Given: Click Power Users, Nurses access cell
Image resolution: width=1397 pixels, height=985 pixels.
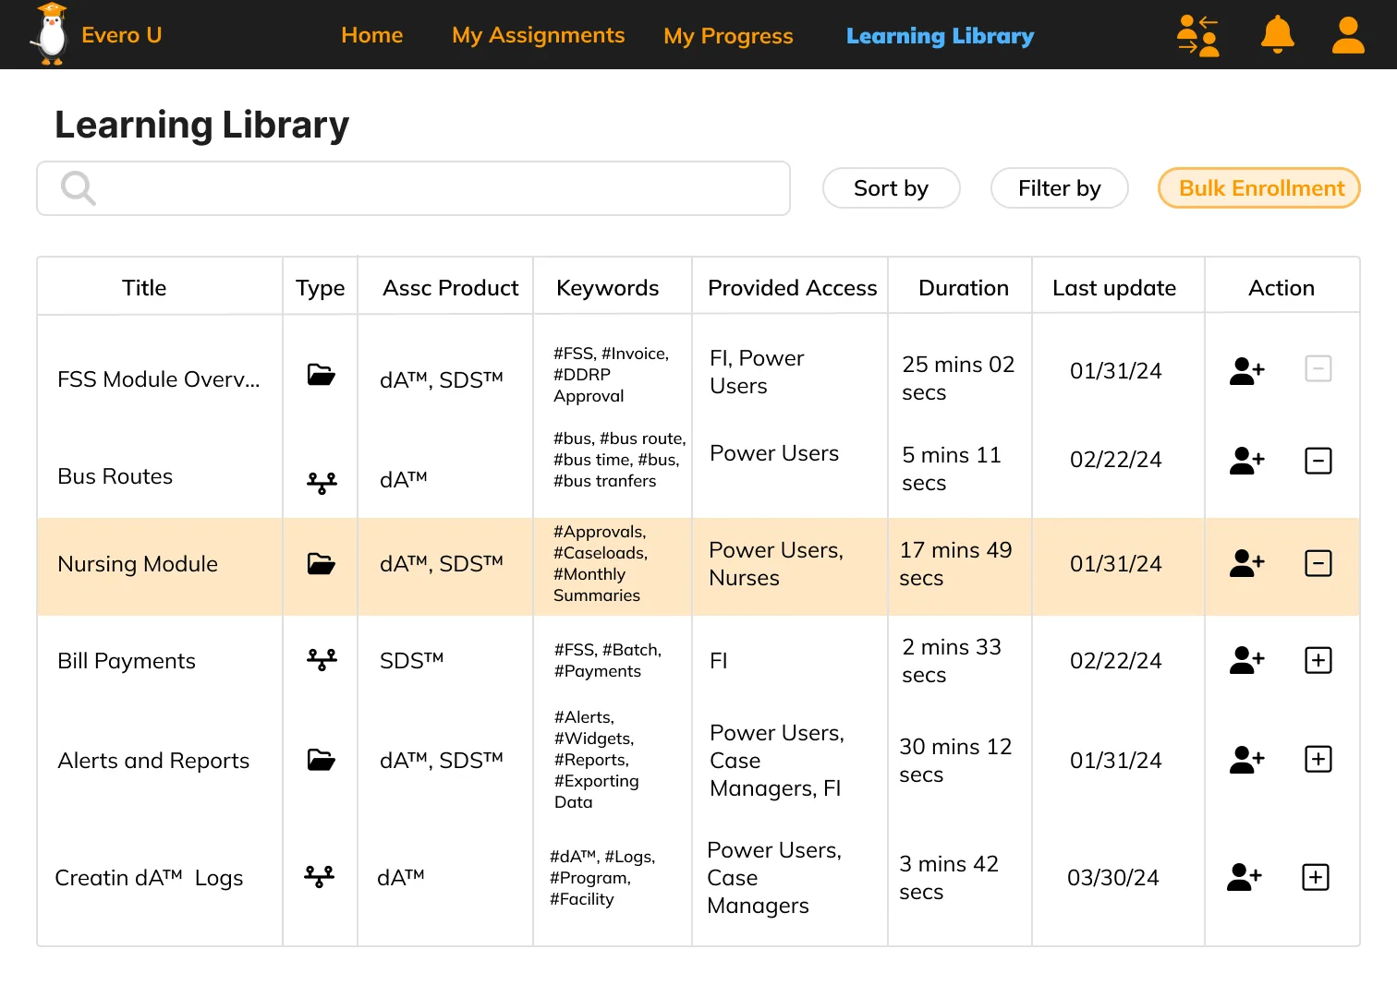Looking at the screenshot, I should (776, 564).
